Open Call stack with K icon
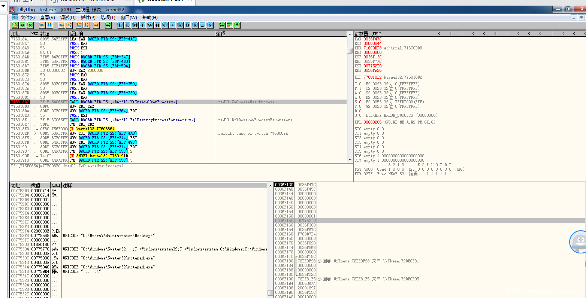This screenshot has width=586, height=298. (x=180, y=25)
